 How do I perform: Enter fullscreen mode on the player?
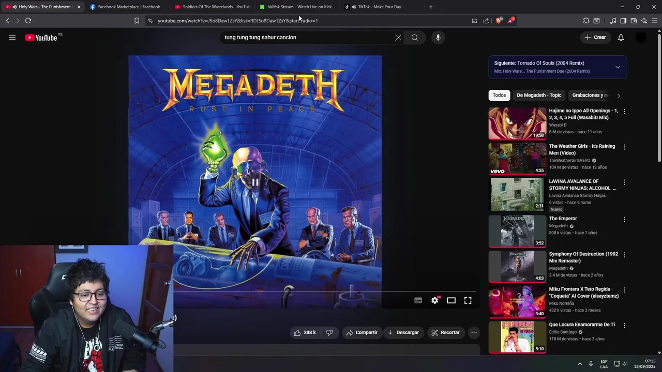tap(468, 300)
